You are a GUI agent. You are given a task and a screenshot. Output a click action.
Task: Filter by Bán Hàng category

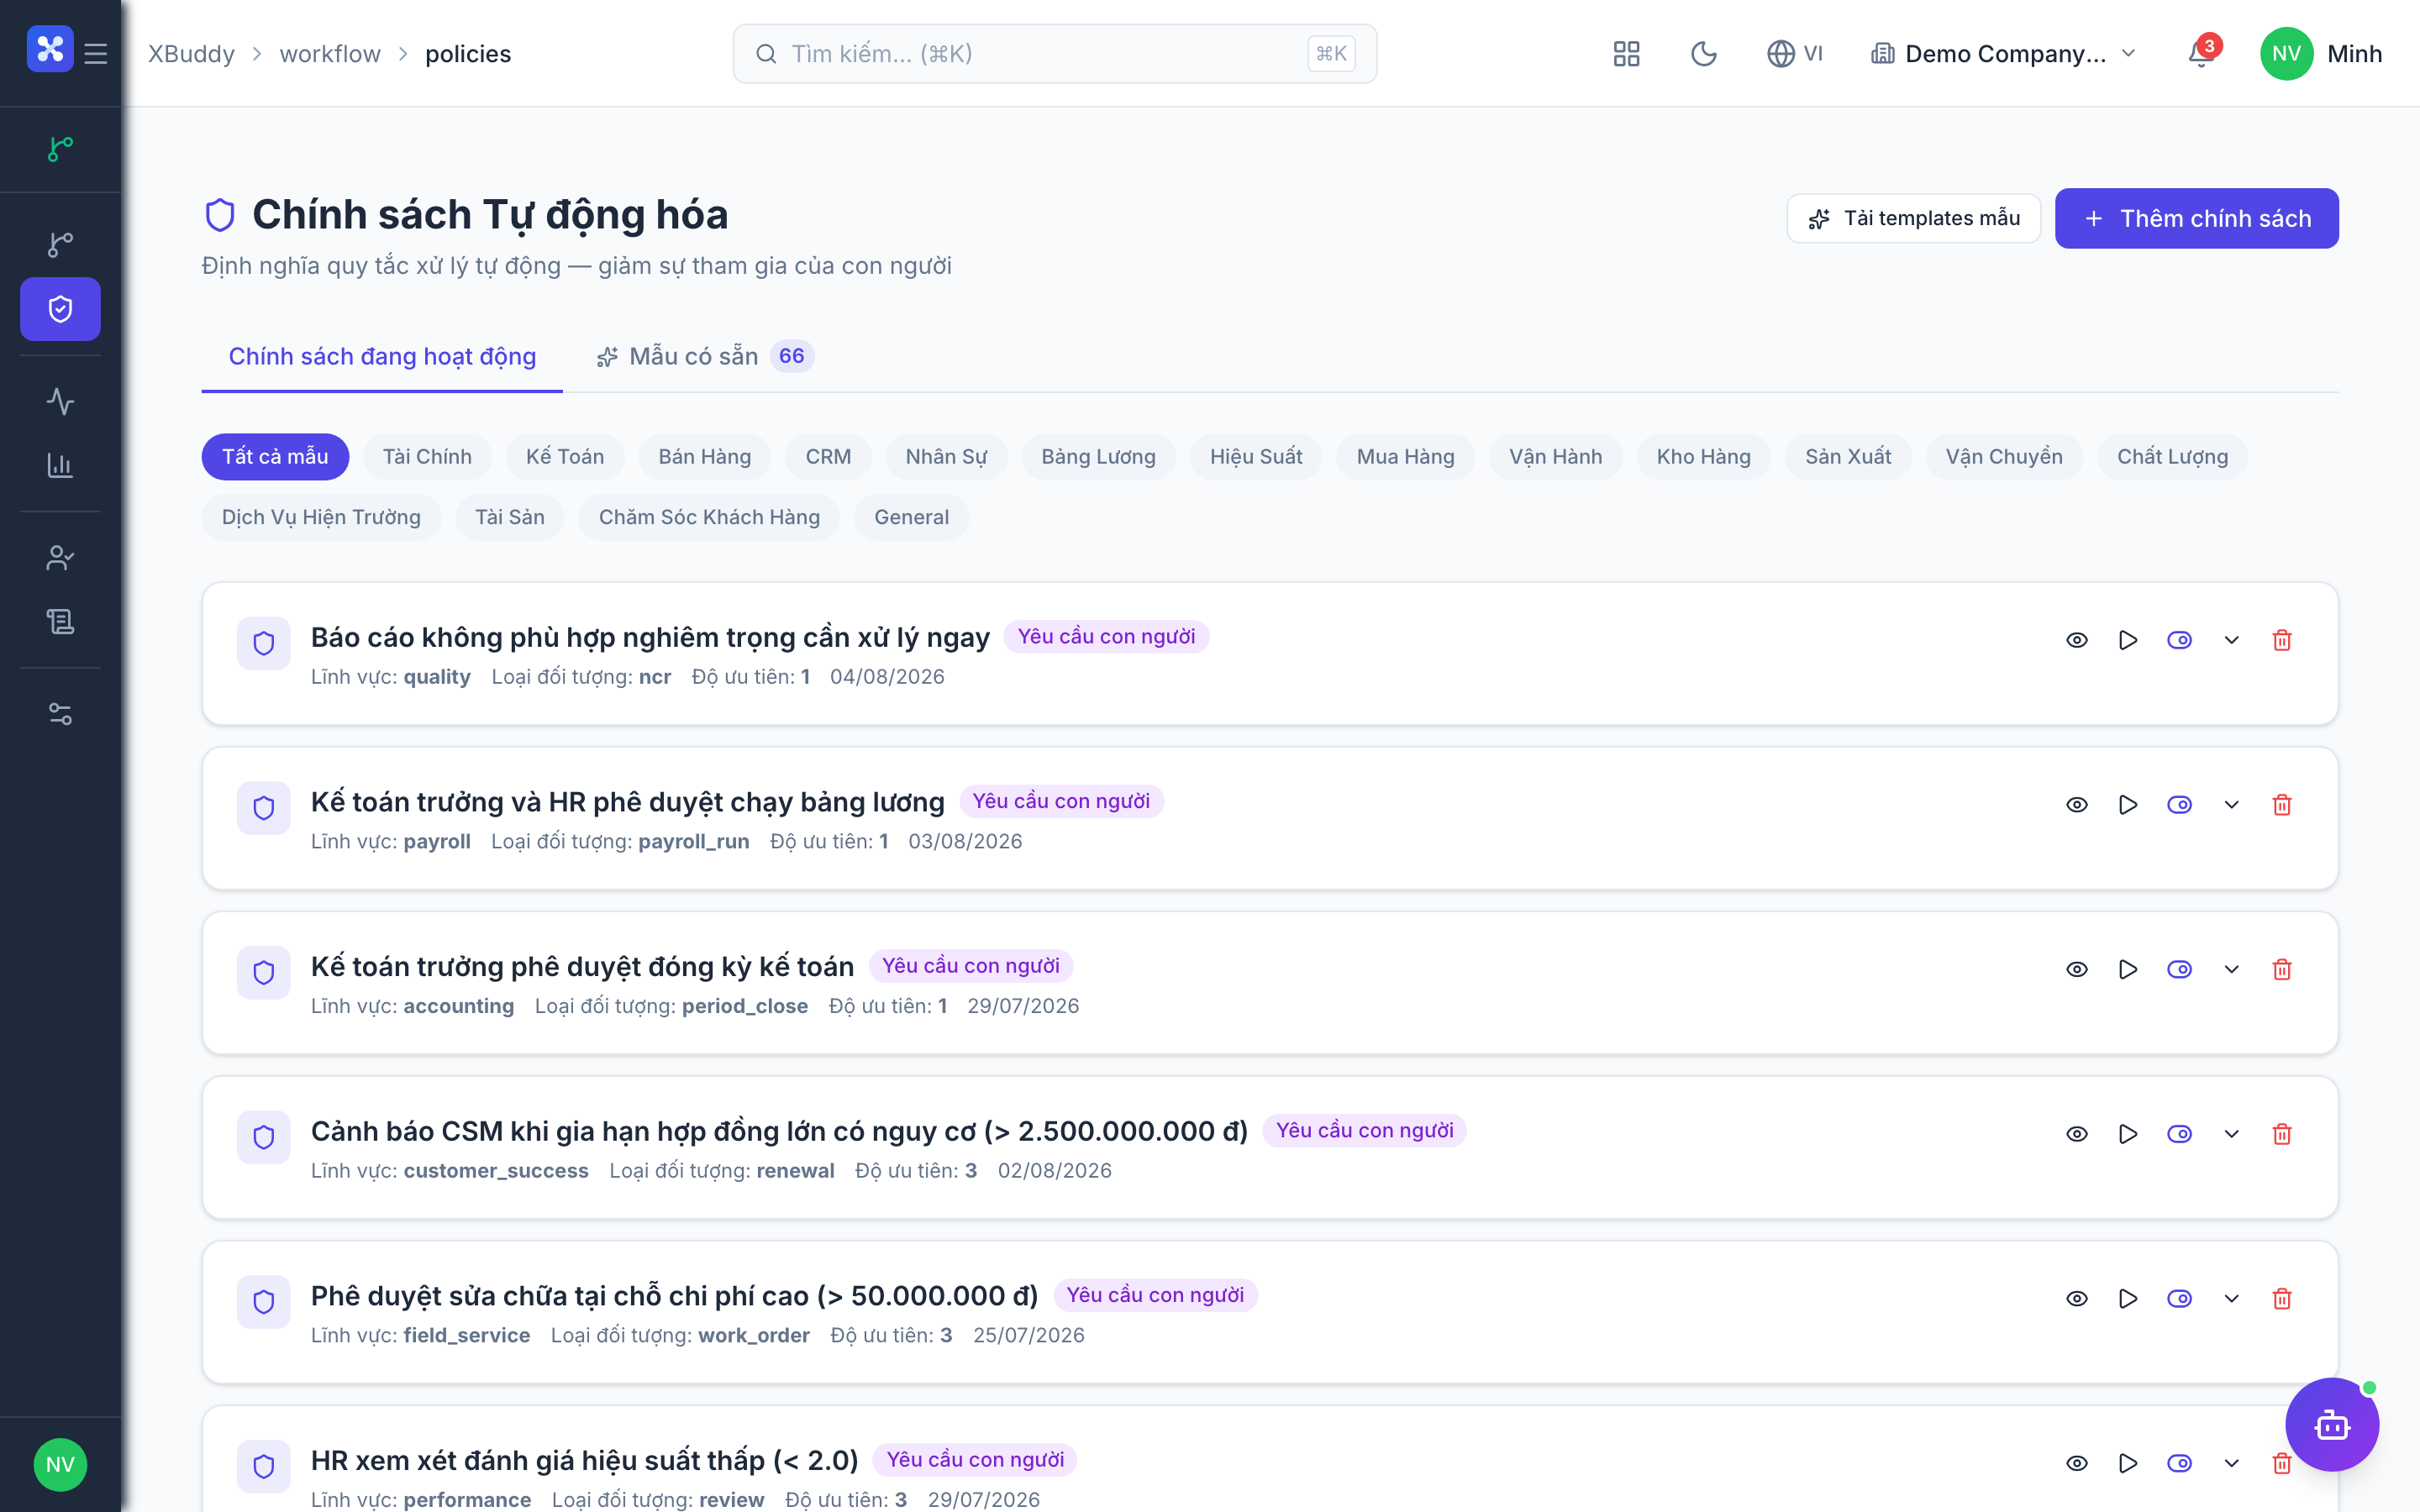tap(704, 457)
